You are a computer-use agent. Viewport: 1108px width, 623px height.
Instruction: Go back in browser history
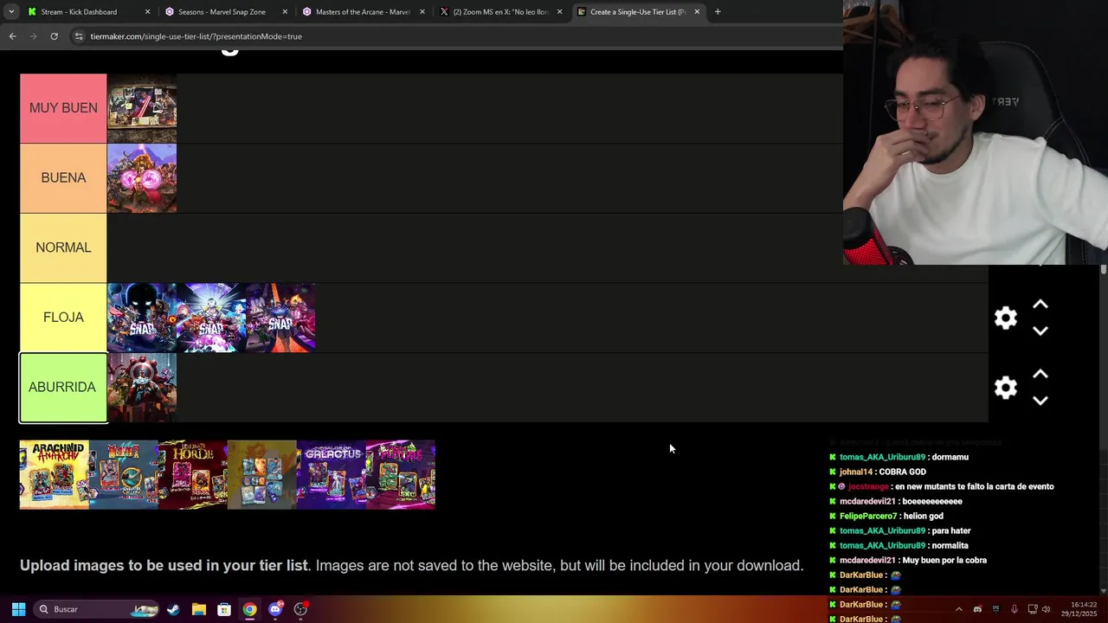pyautogui.click(x=12, y=36)
